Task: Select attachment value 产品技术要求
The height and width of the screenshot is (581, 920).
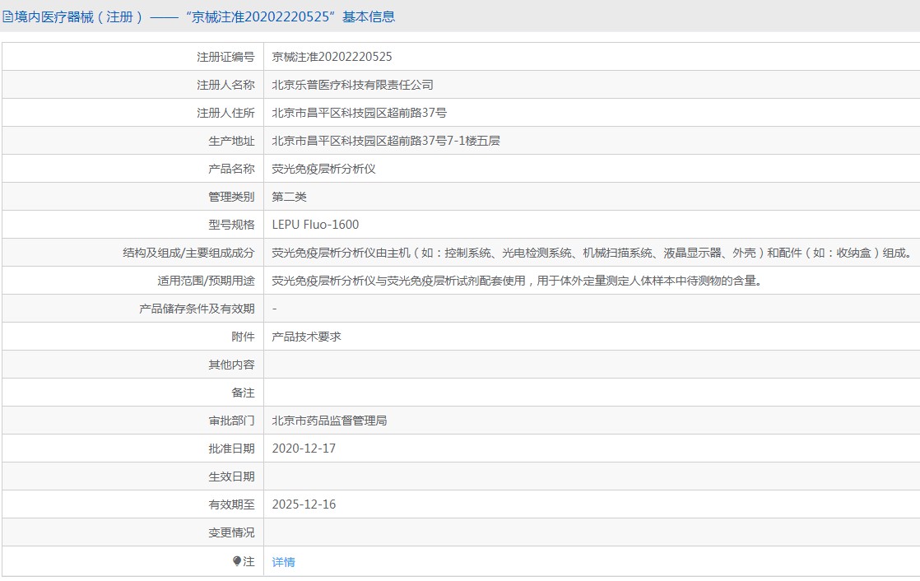Action: (x=306, y=337)
